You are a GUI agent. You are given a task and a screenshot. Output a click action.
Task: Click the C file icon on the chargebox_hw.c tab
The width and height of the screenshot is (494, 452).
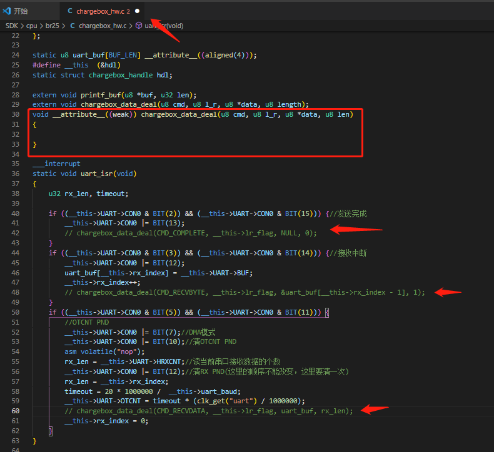coord(70,11)
